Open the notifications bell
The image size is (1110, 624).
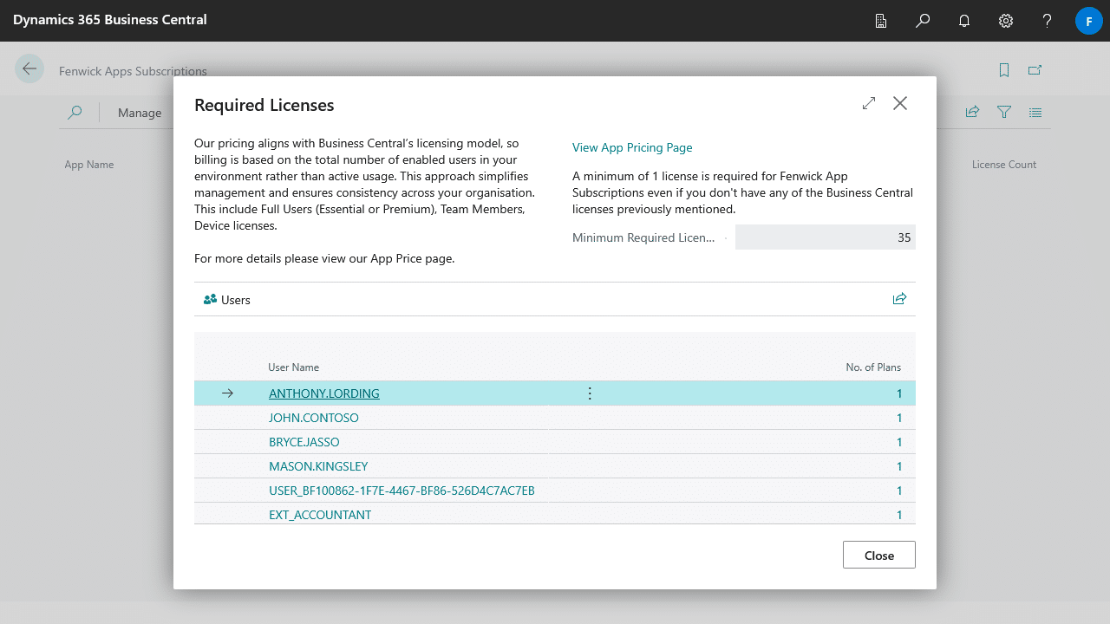click(x=964, y=21)
